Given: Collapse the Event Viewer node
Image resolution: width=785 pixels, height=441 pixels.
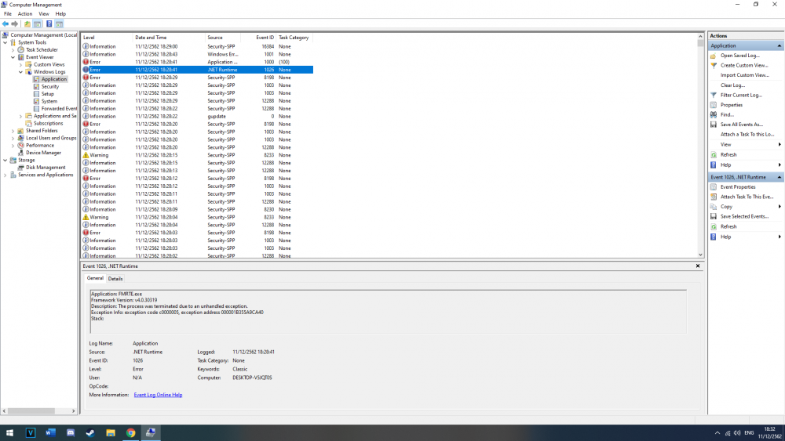Looking at the screenshot, I should pos(13,57).
